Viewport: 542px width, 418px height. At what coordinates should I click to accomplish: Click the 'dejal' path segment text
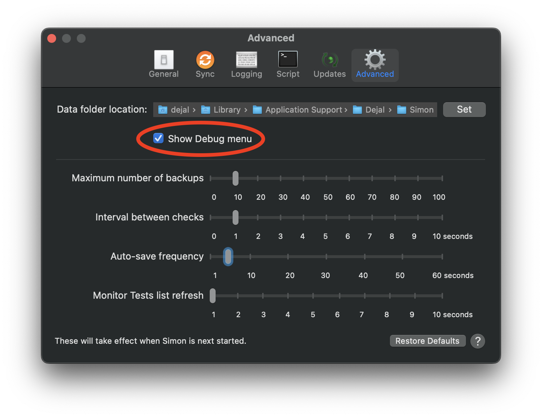tap(180, 110)
